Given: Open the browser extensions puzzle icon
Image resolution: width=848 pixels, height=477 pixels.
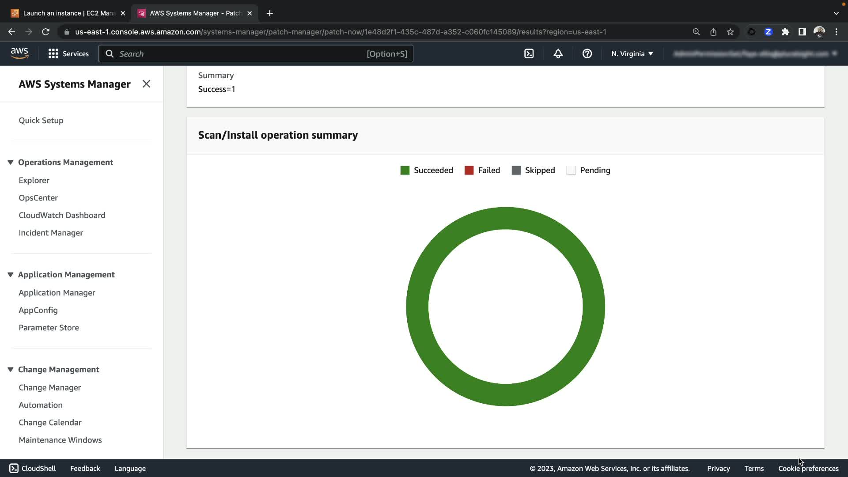Looking at the screenshot, I should pos(785,32).
